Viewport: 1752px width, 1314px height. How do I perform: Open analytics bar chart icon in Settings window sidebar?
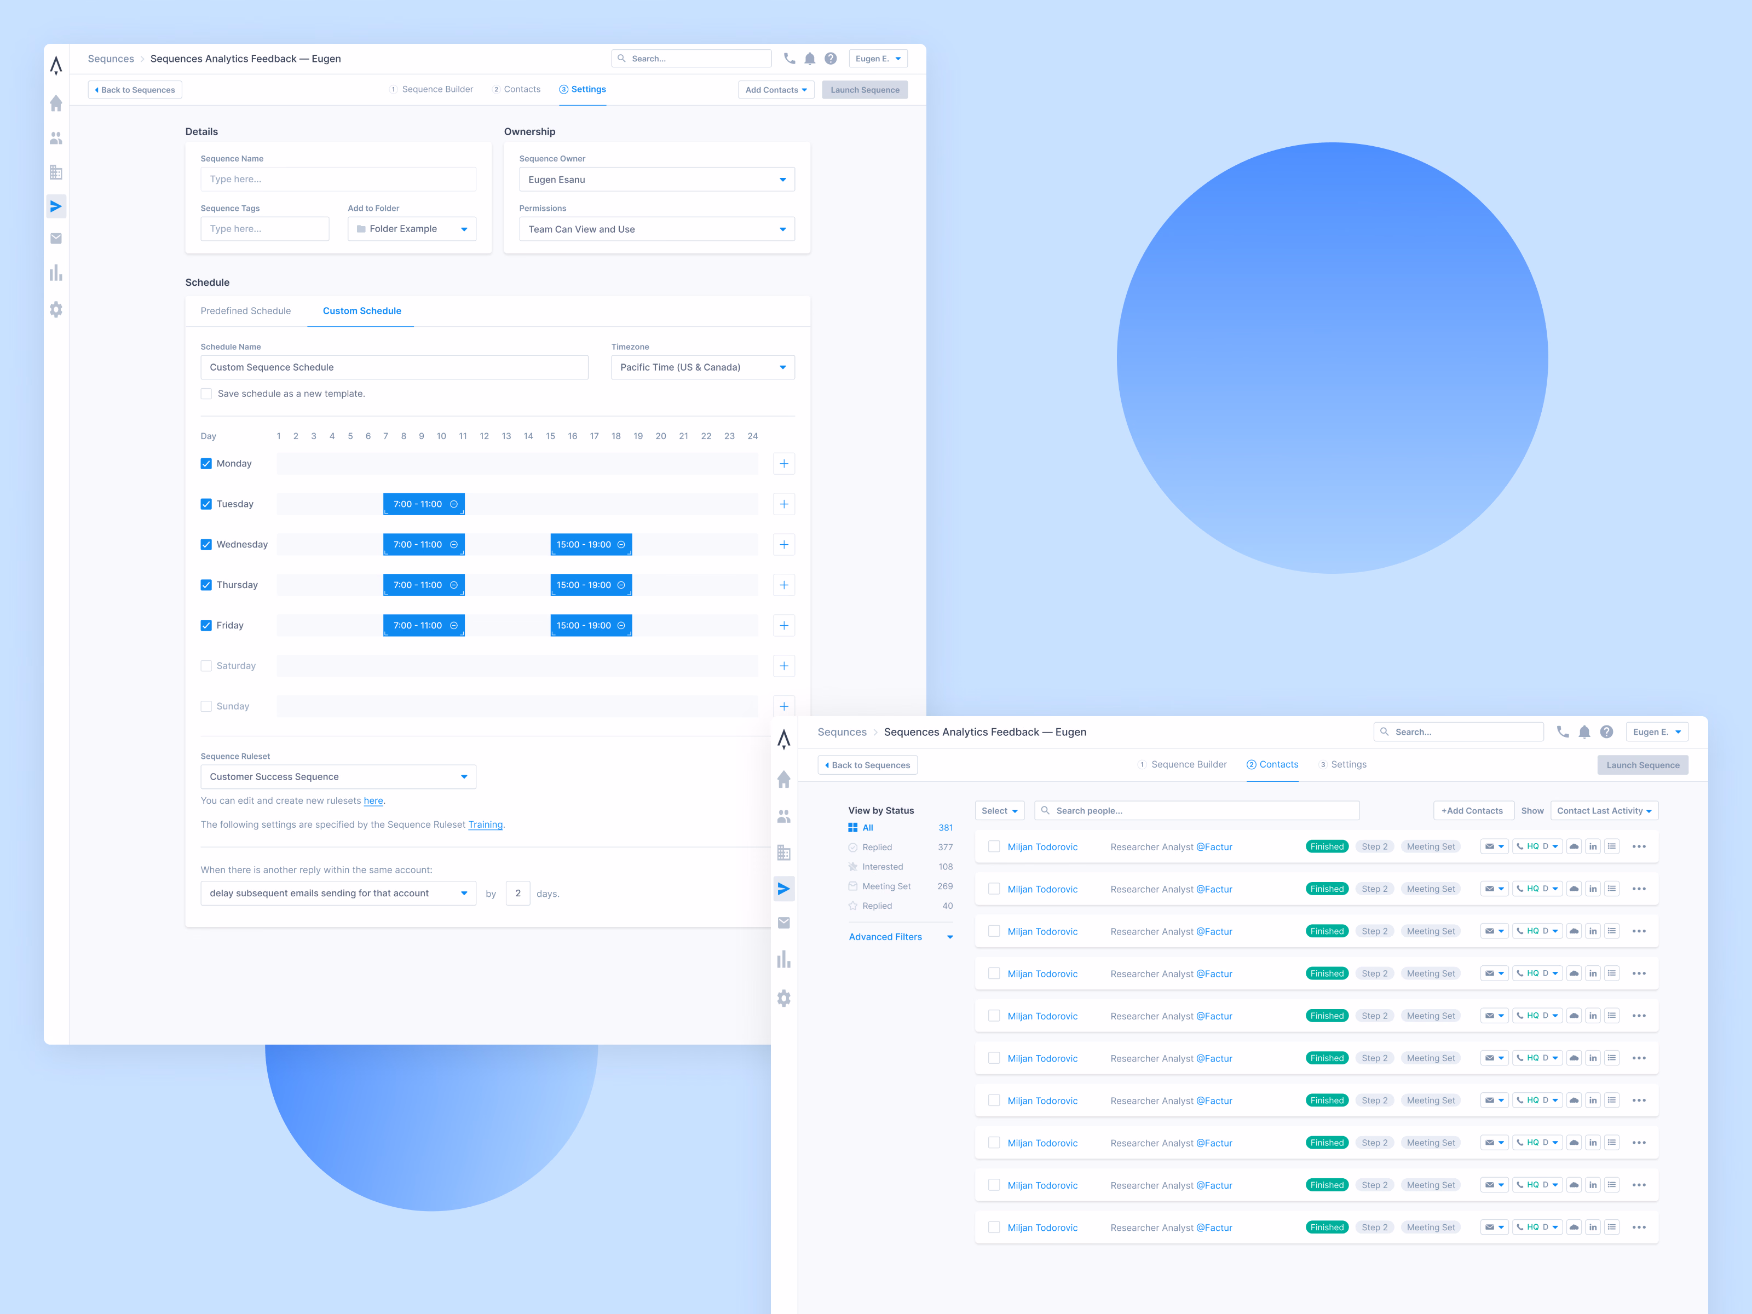point(55,273)
